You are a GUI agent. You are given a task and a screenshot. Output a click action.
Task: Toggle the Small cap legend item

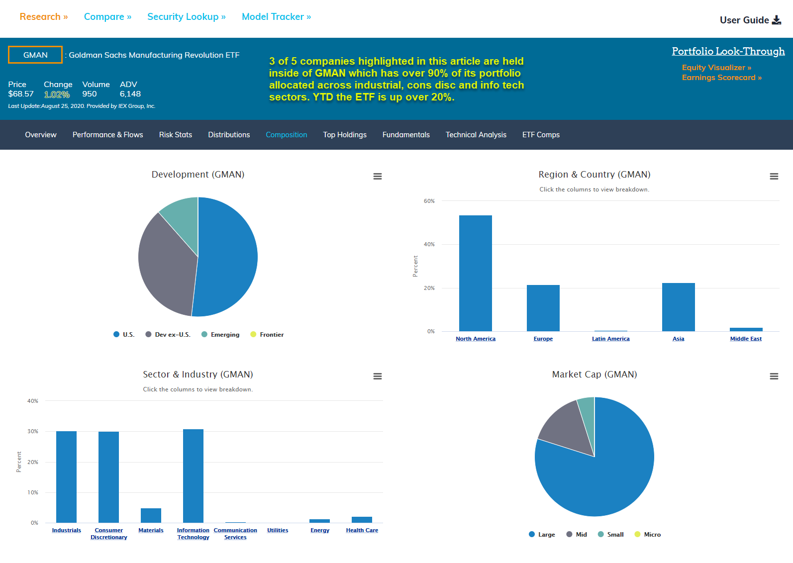pyautogui.click(x=610, y=535)
